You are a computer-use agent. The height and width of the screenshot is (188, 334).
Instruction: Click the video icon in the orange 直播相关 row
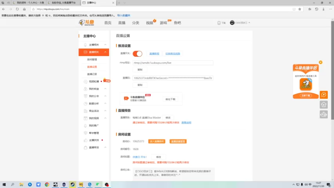(85, 52)
